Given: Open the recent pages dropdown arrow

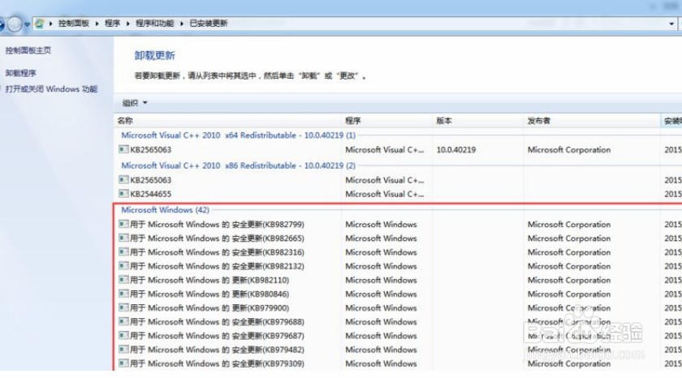Looking at the screenshot, I should pos(27,24).
